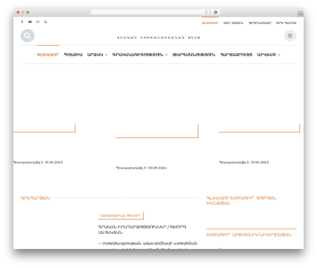317x268 pixels.
Task: Click the email envelope icon
Action: [x=38, y=22]
